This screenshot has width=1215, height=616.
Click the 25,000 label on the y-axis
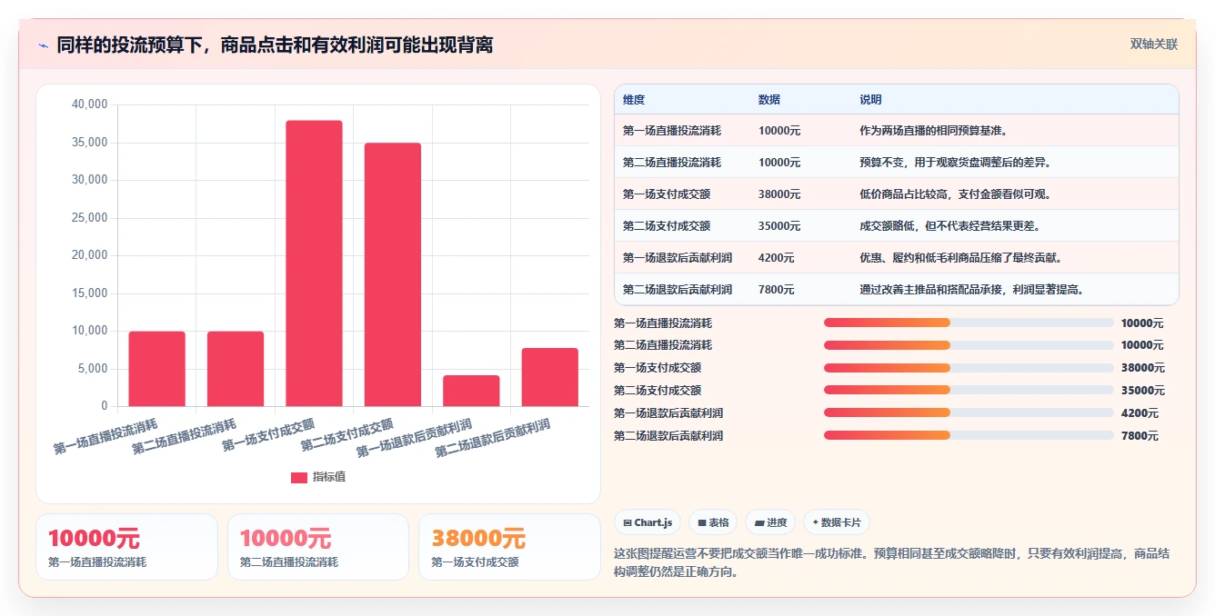tap(89, 218)
